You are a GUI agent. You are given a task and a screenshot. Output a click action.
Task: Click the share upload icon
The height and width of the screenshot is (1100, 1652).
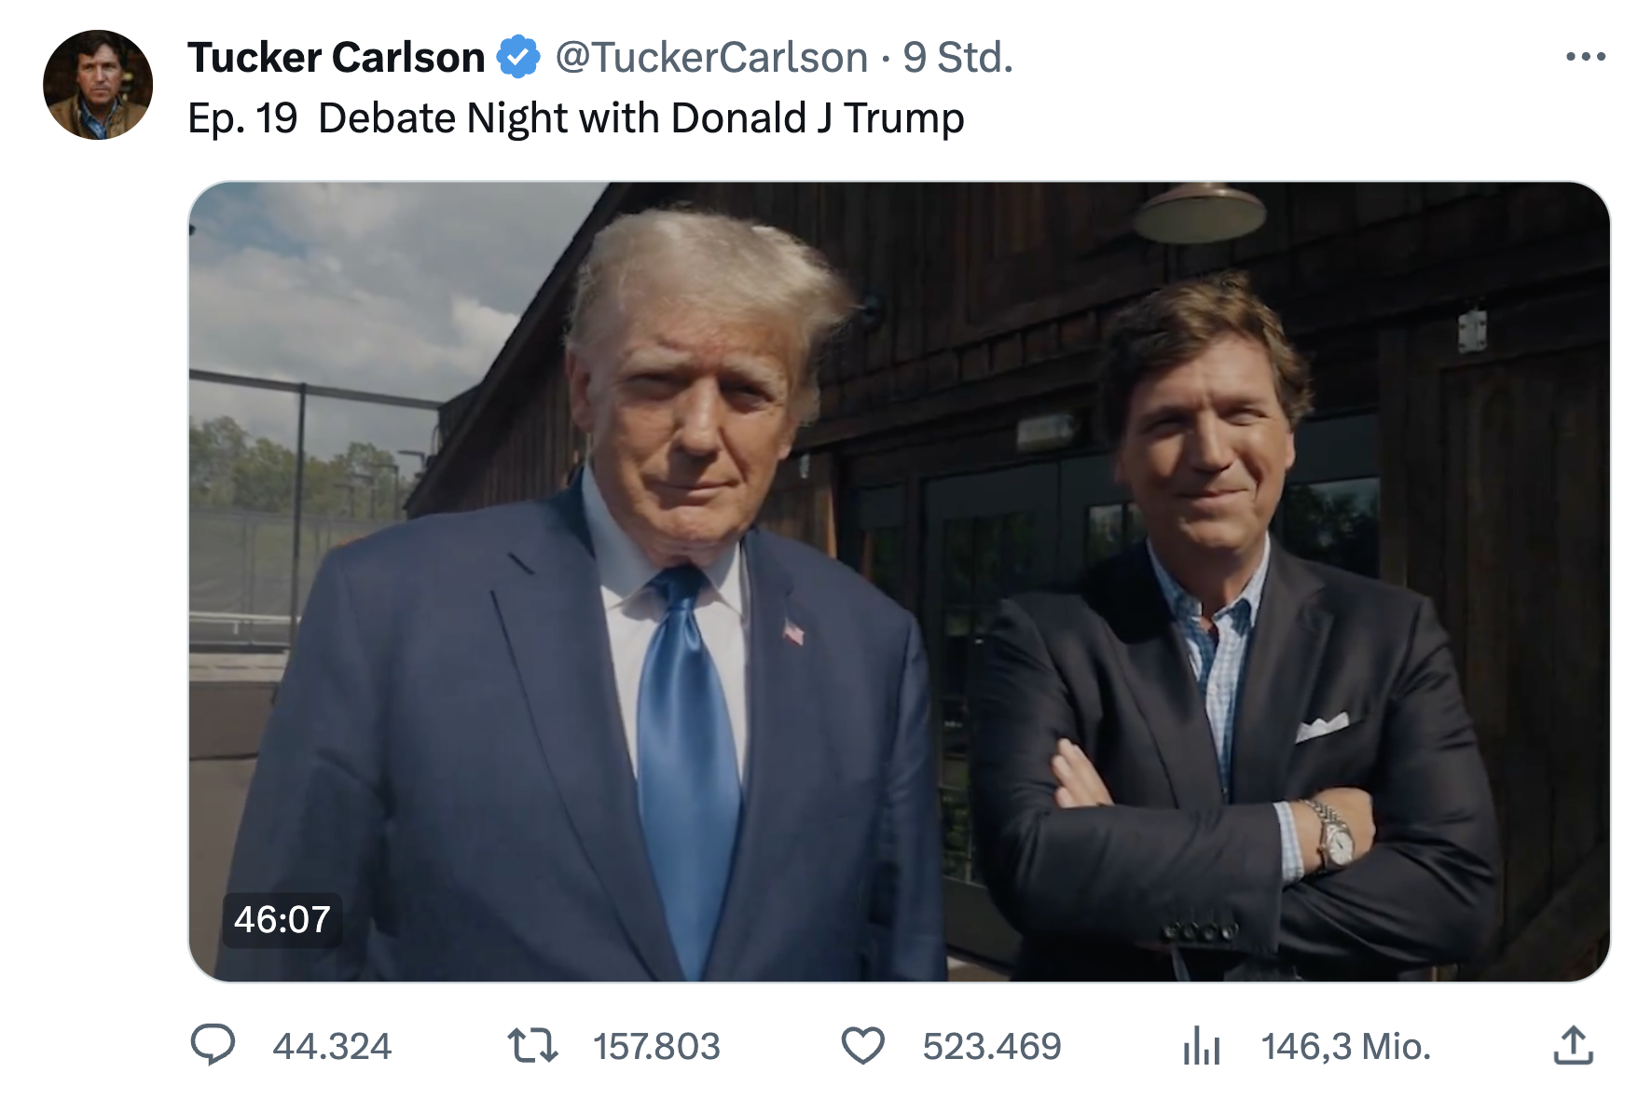tap(1574, 1045)
